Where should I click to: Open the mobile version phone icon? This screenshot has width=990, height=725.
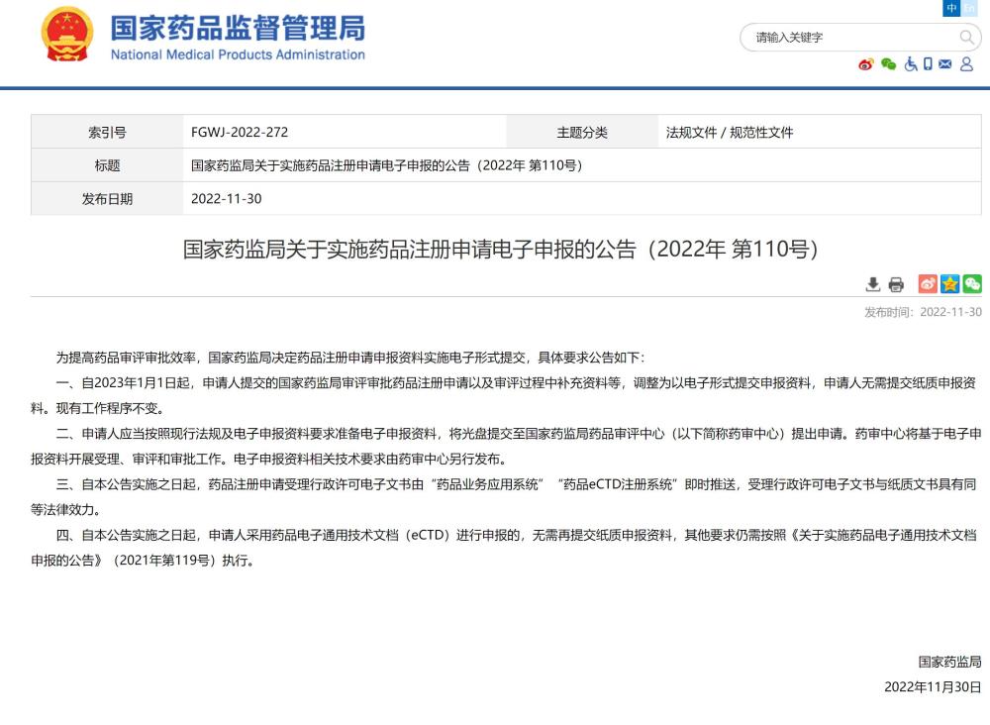[928, 64]
